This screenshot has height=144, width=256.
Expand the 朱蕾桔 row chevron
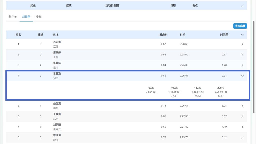click(242, 65)
